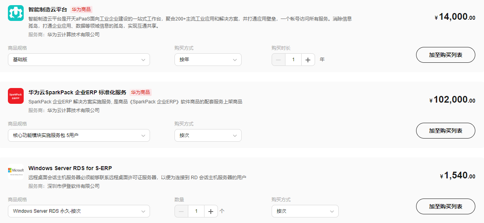Open the 华为云SparkPack 企业ERP 标准化服务 title
Viewport: 484px width, 223px height.
coord(77,92)
